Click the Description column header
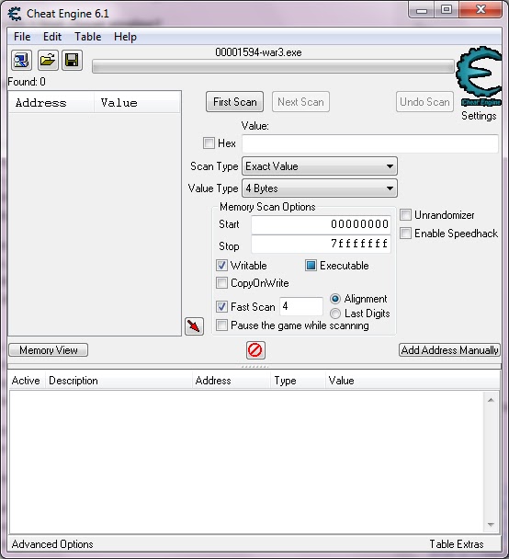This screenshot has width=509, height=559. pos(119,381)
